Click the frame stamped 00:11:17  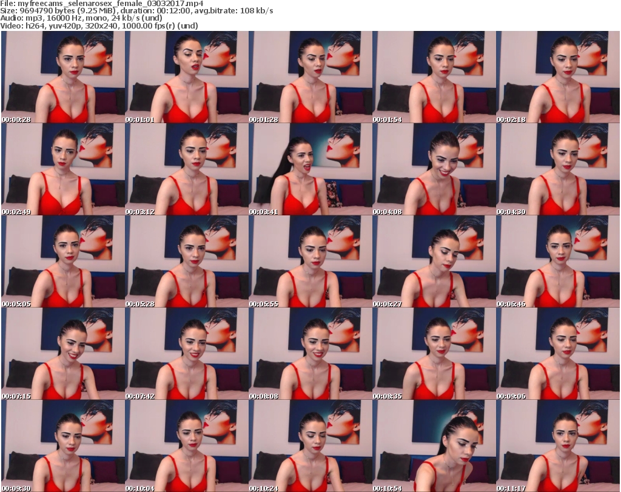click(x=558, y=446)
